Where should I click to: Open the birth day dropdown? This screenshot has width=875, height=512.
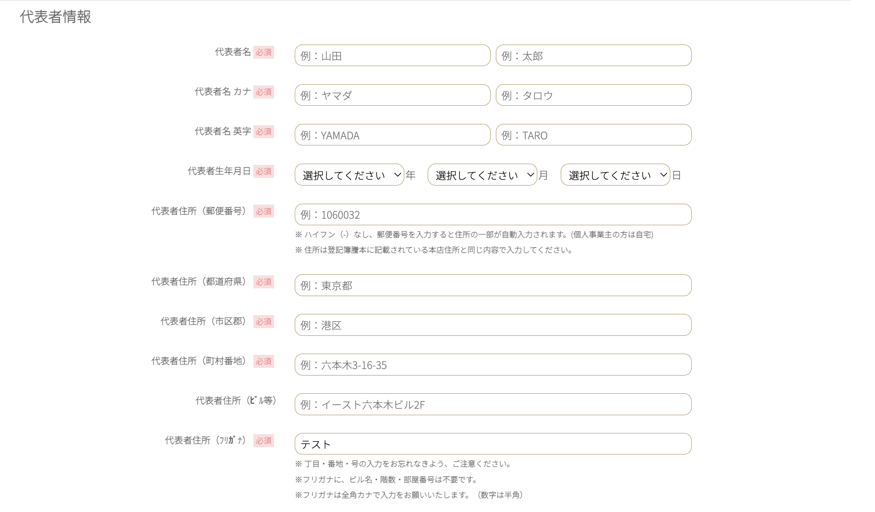[x=615, y=175]
